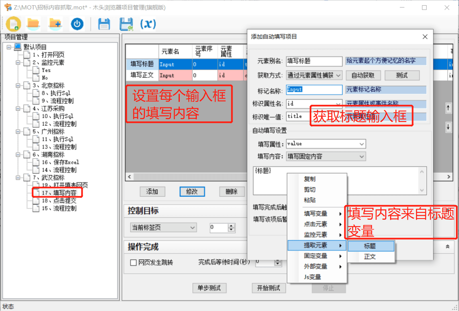The image size is (459, 311).
Task: Click the 元素别名 input field
Action: pos(314,61)
